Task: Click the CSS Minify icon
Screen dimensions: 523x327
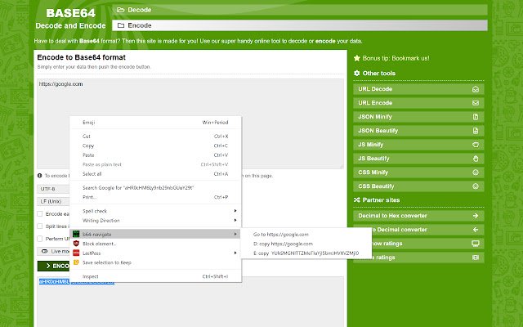Action: pos(476,172)
